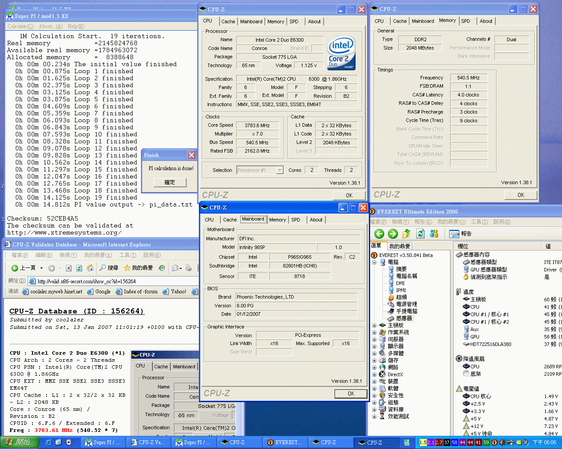The image size is (562, 449).
Task: Click Intel Core 2 Duo logo in CPU-Z
Action: (342, 53)
